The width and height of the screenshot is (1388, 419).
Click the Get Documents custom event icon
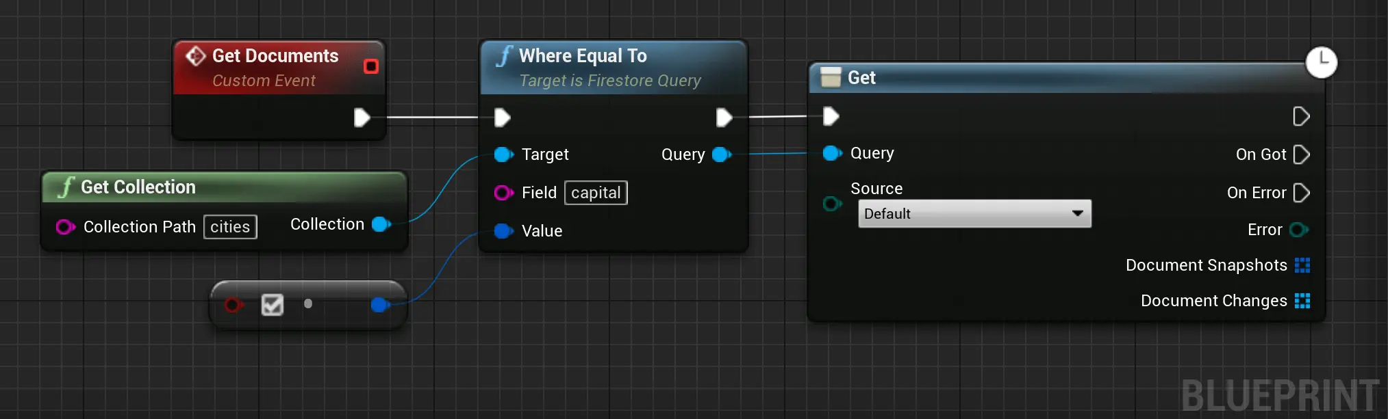(x=196, y=56)
